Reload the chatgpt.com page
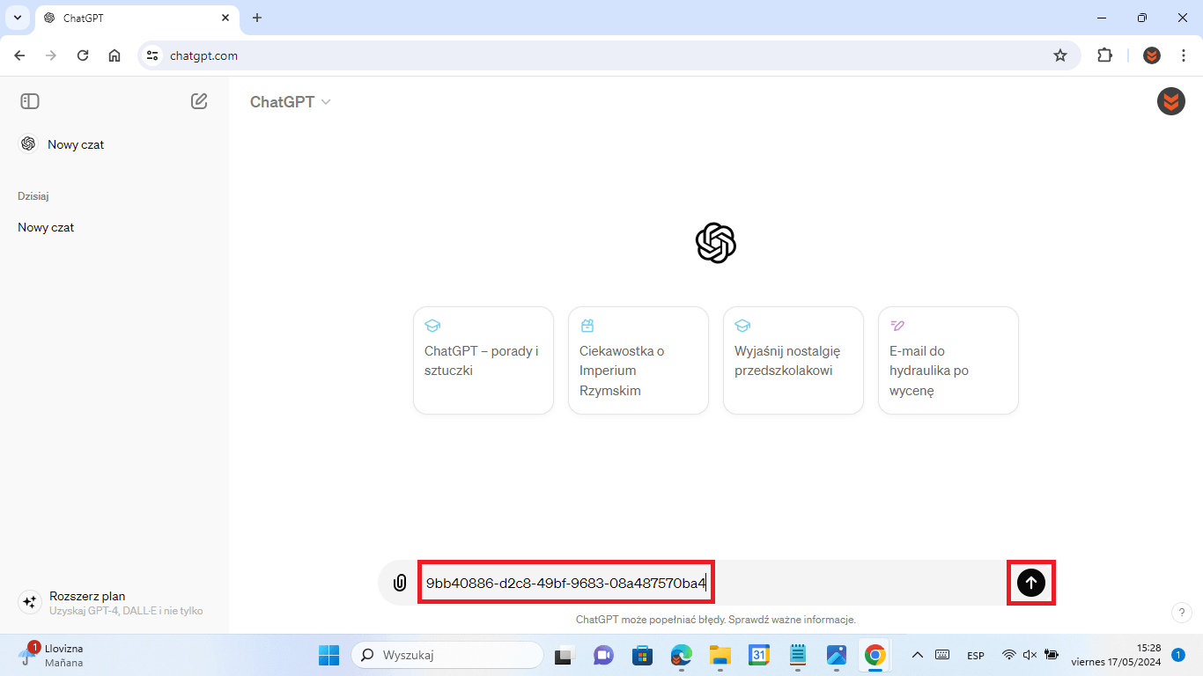This screenshot has width=1203, height=676. pos(83,55)
